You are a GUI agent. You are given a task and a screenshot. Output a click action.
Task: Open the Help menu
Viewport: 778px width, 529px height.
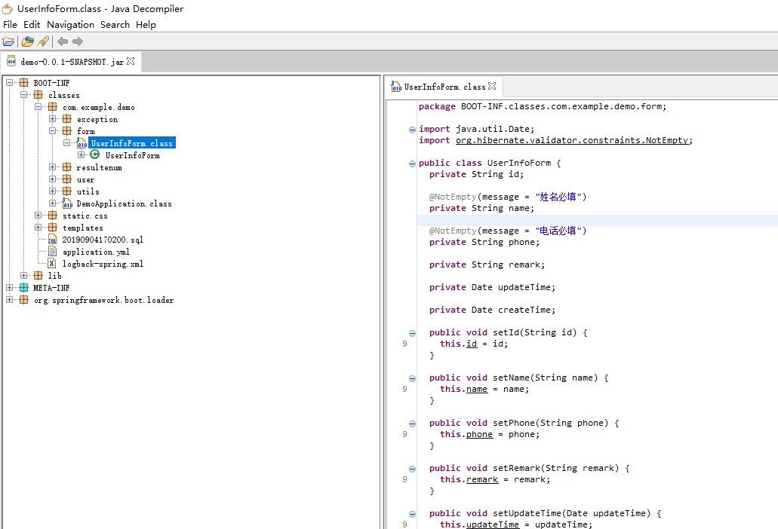click(x=146, y=24)
